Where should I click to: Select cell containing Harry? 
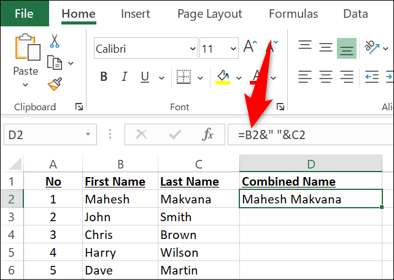pyautogui.click(x=120, y=252)
